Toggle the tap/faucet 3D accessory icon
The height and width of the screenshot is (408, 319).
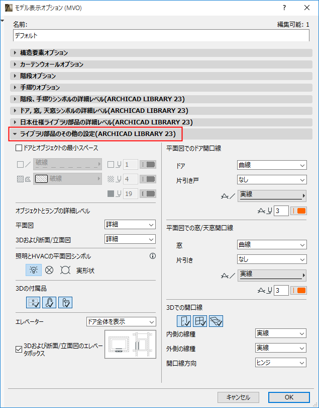[49, 302]
